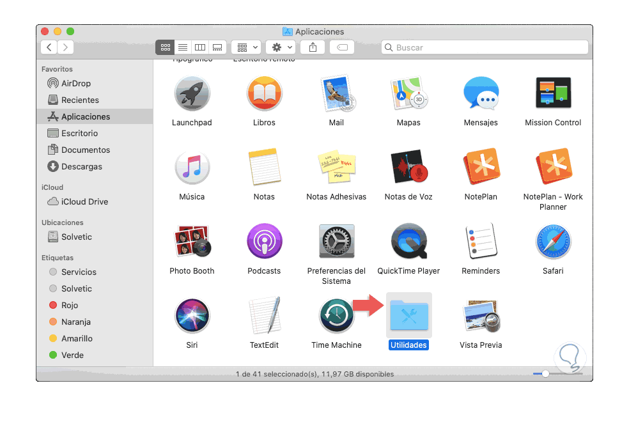Click the Ubicaciones sidebar heading
This screenshot has height=429, width=629.
click(x=62, y=222)
